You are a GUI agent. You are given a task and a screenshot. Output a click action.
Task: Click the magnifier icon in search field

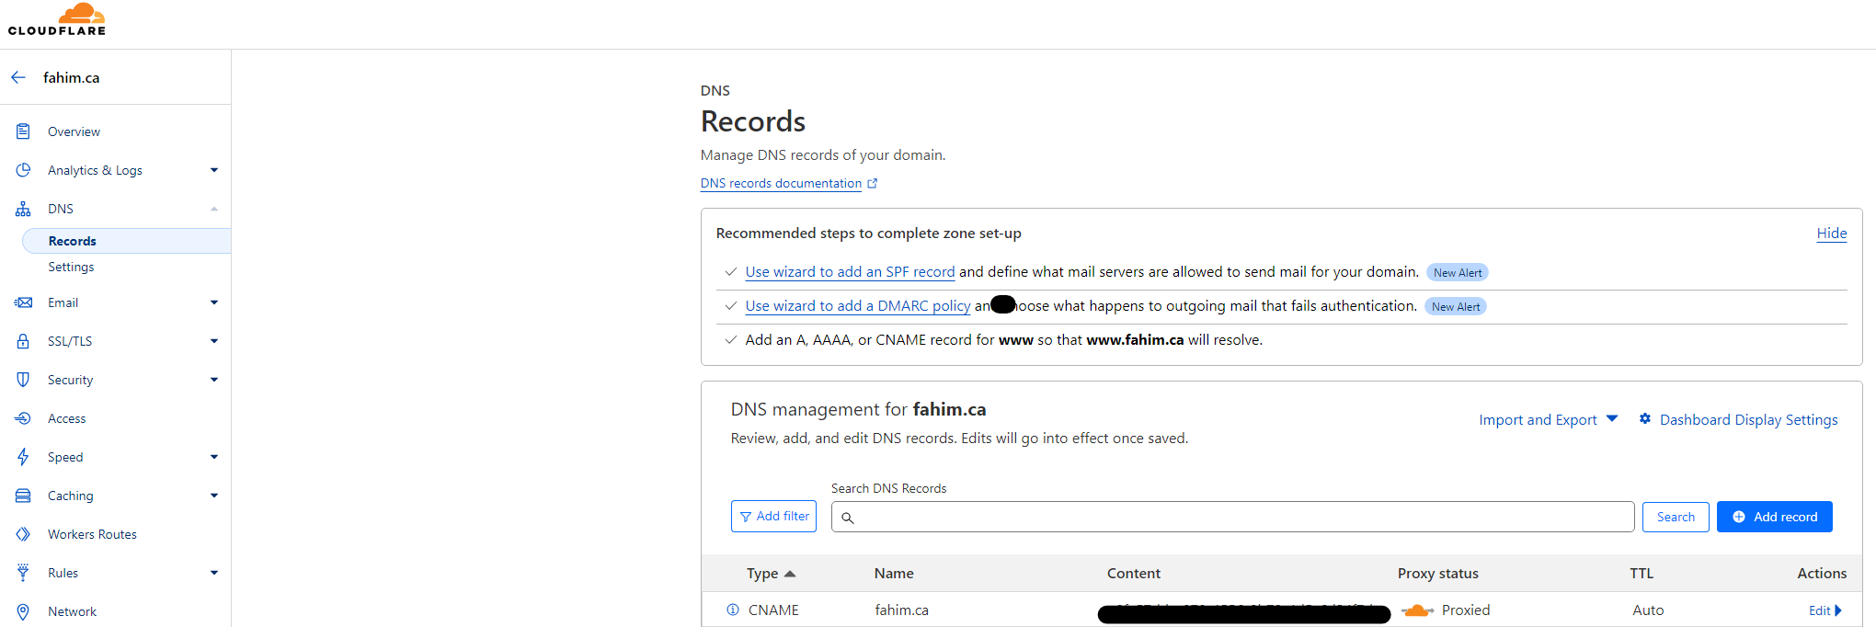[x=848, y=518]
